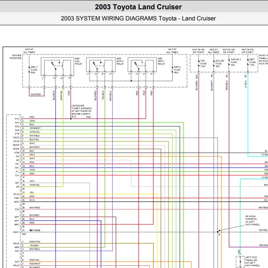Click the 'ABS 1 FUSE 50A' label

click(34, 70)
